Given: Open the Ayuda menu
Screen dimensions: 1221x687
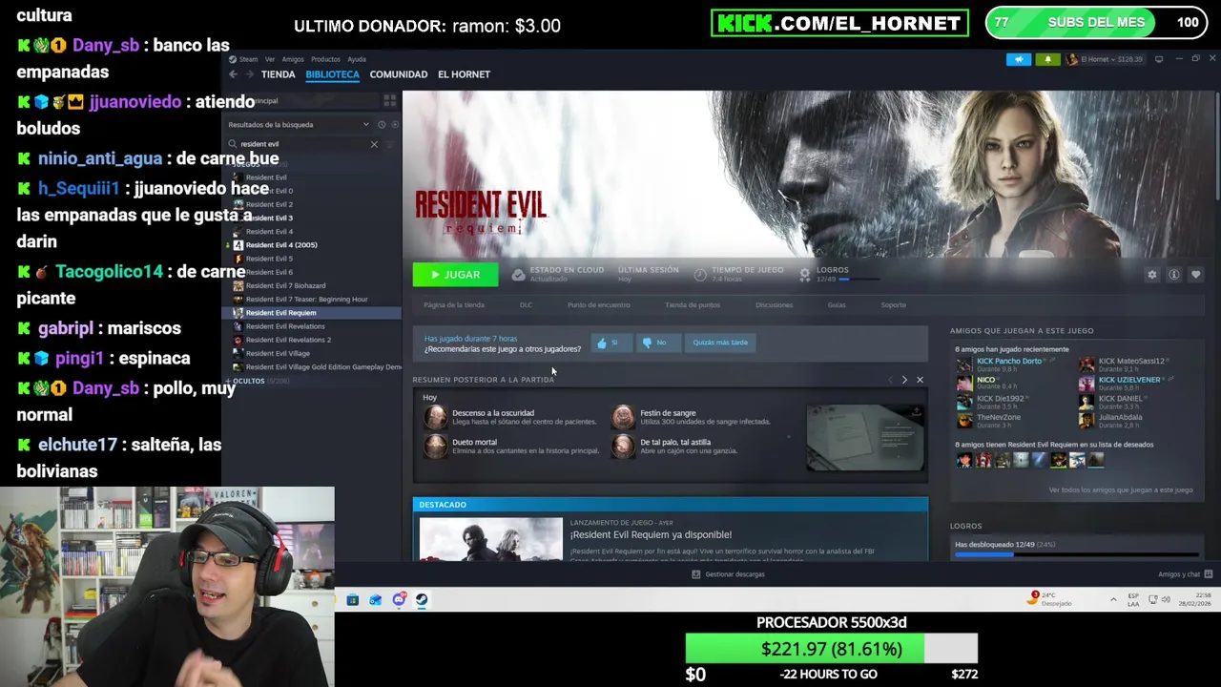Looking at the screenshot, I should pos(357,59).
